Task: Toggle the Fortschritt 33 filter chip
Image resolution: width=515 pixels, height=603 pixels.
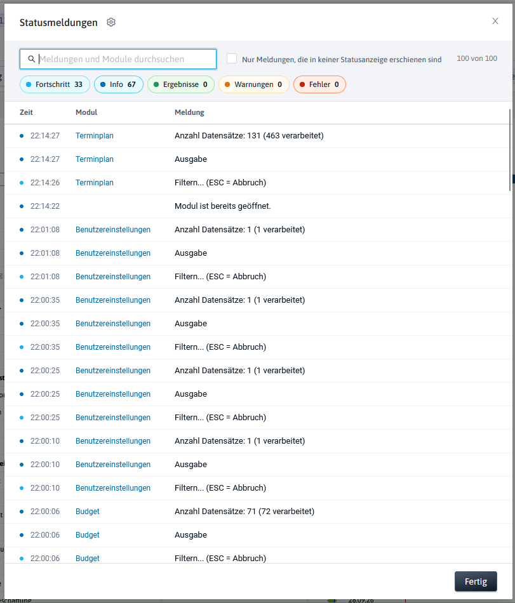Action: 55,84
